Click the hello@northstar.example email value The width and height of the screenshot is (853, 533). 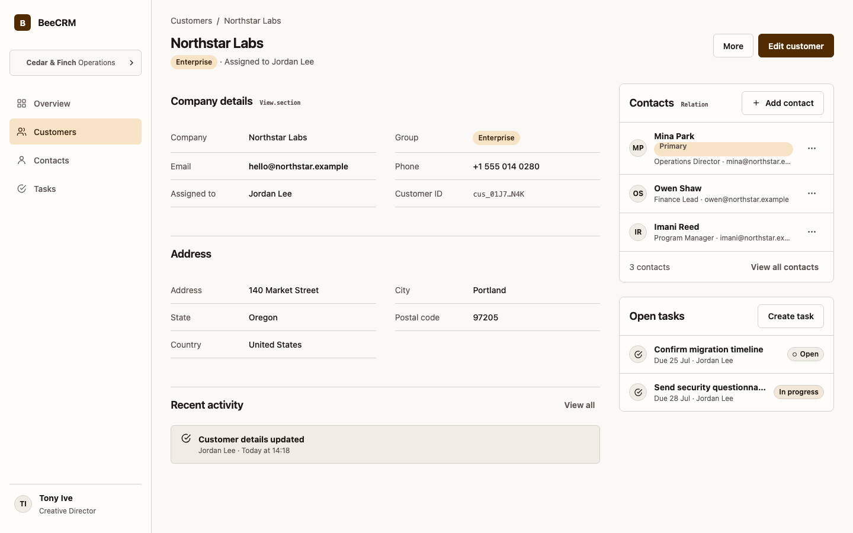pyautogui.click(x=299, y=166)
